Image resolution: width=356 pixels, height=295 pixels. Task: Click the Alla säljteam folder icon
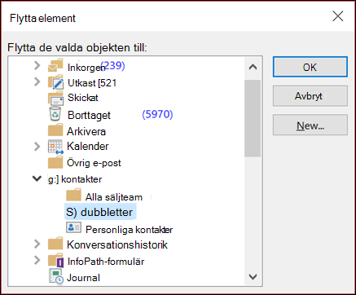[73, 195]
